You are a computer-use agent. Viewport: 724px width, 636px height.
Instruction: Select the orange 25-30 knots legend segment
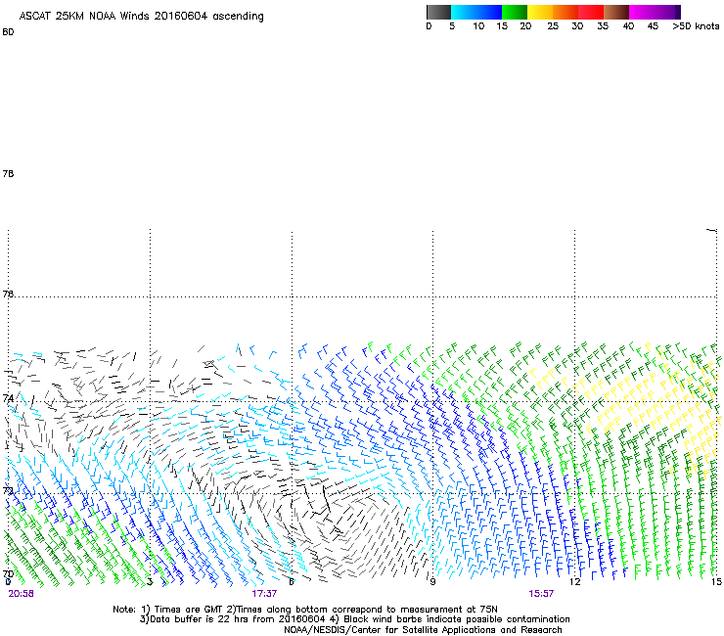pos(566,12)
